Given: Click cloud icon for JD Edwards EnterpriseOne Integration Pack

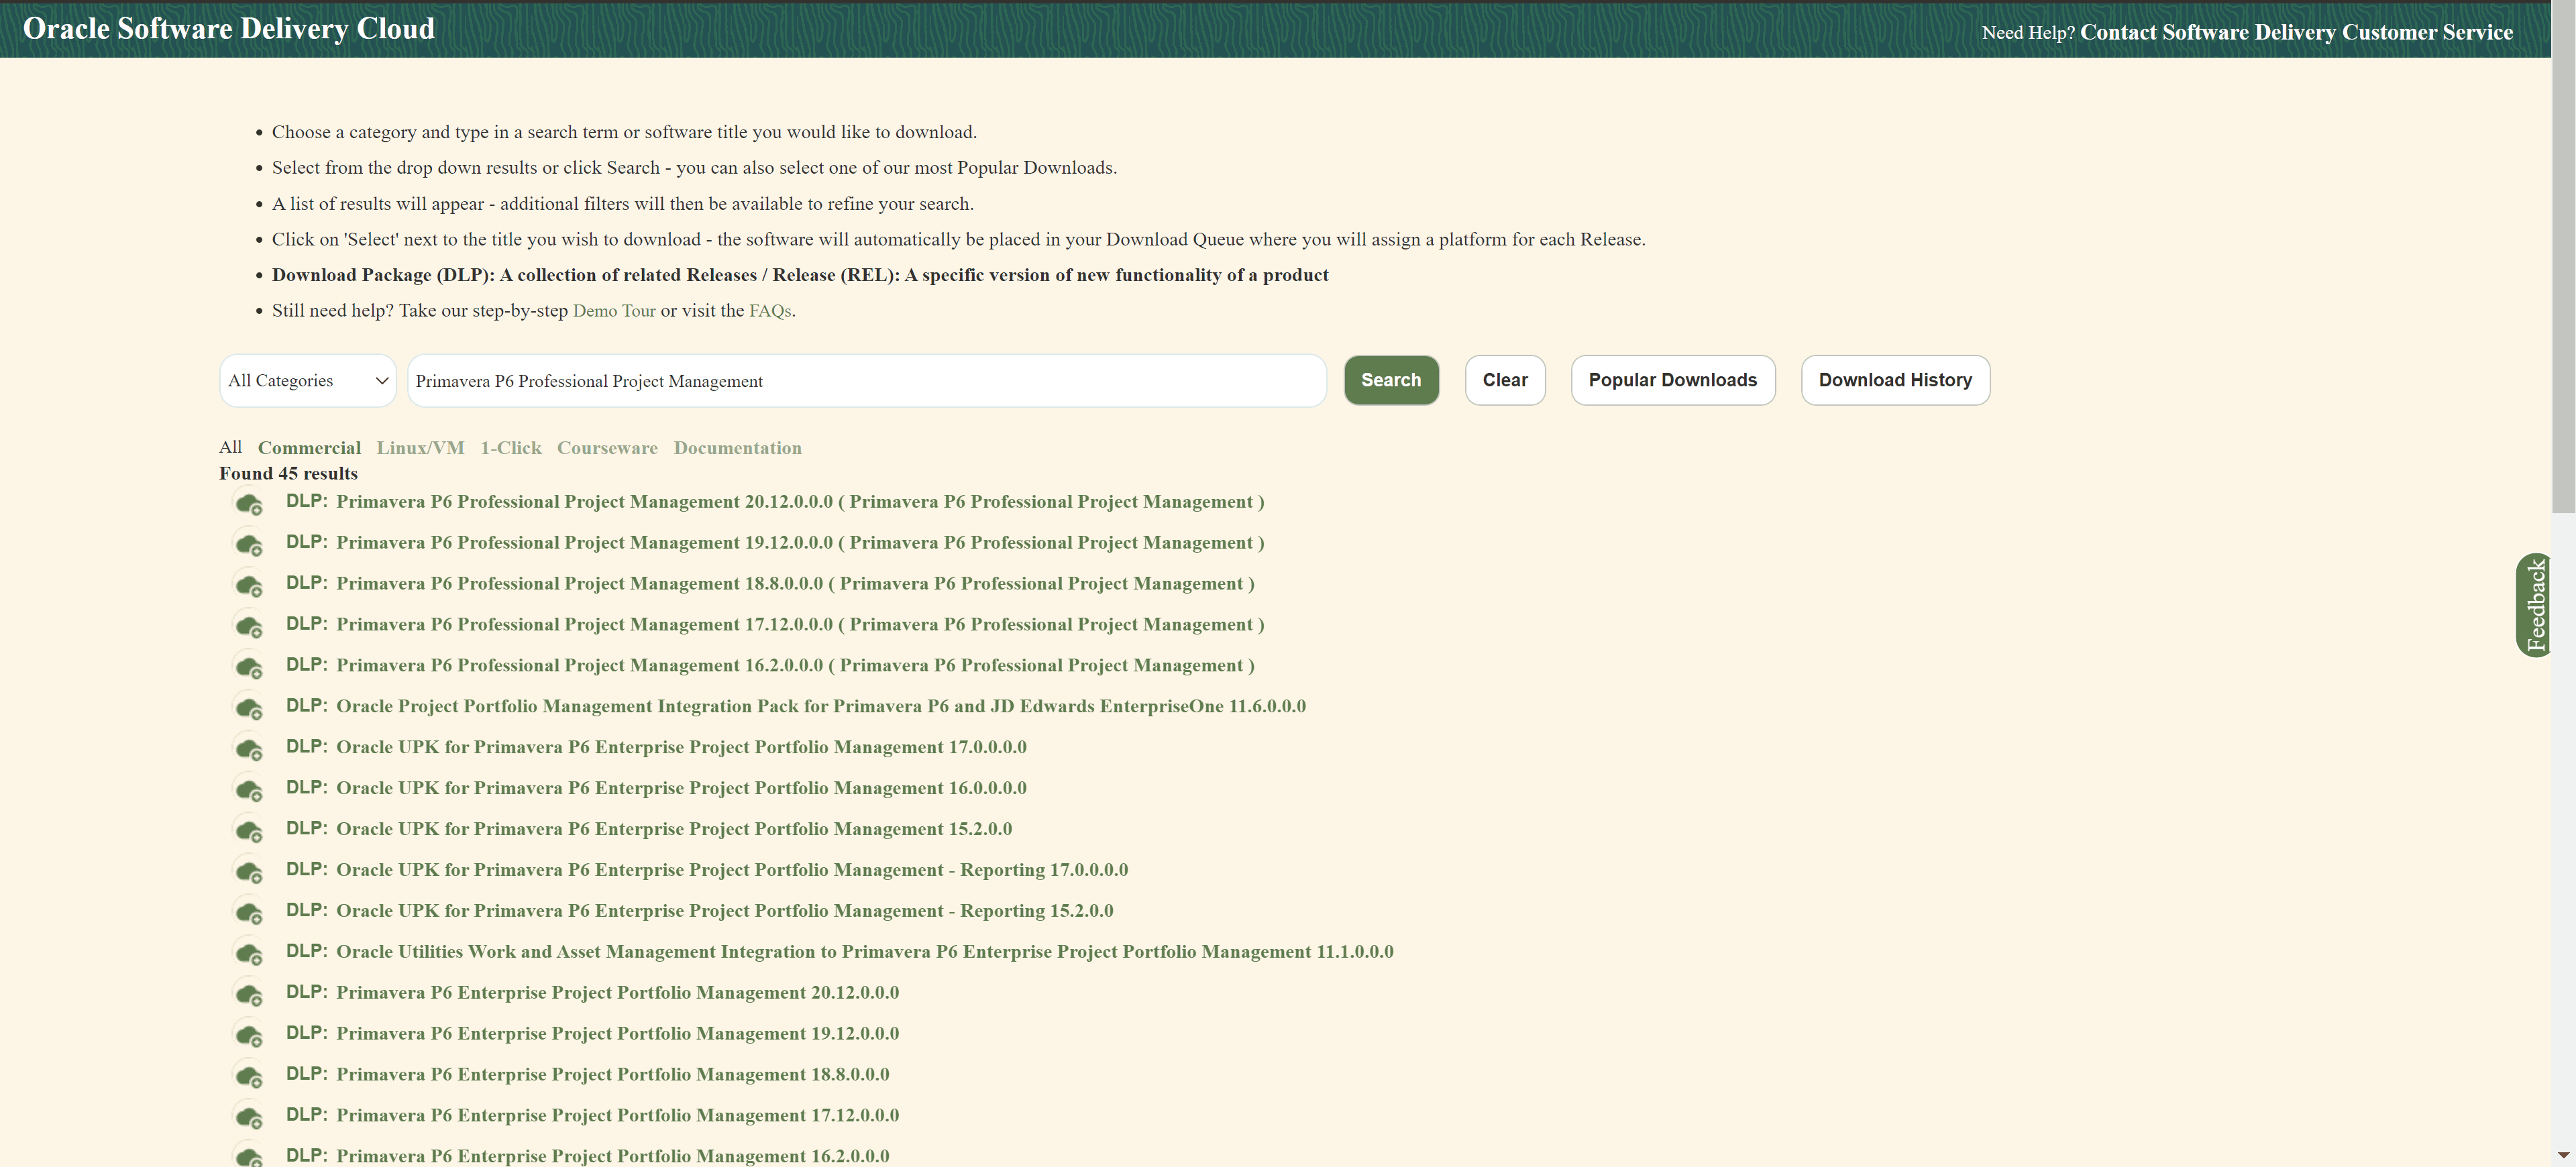Looking at the screenshot, I should click(248, 708).
